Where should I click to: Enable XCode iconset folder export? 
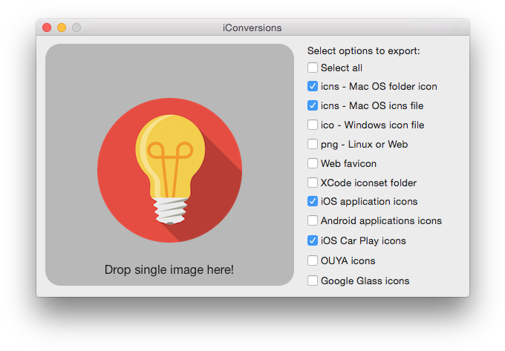tap(313, 183)
